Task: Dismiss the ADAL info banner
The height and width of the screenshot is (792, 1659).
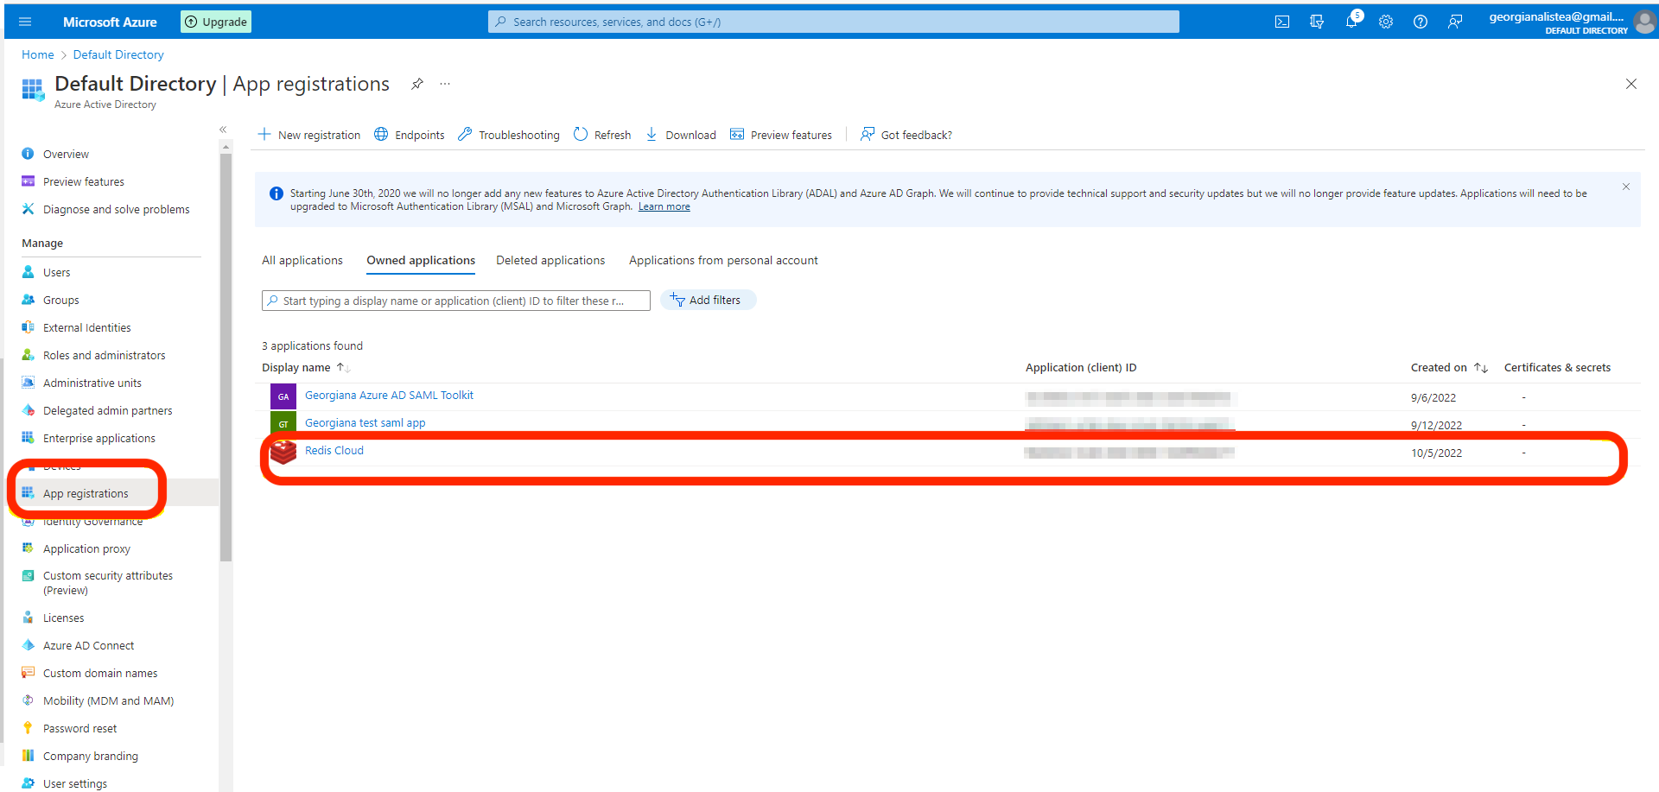Action: click(1625, 187)
